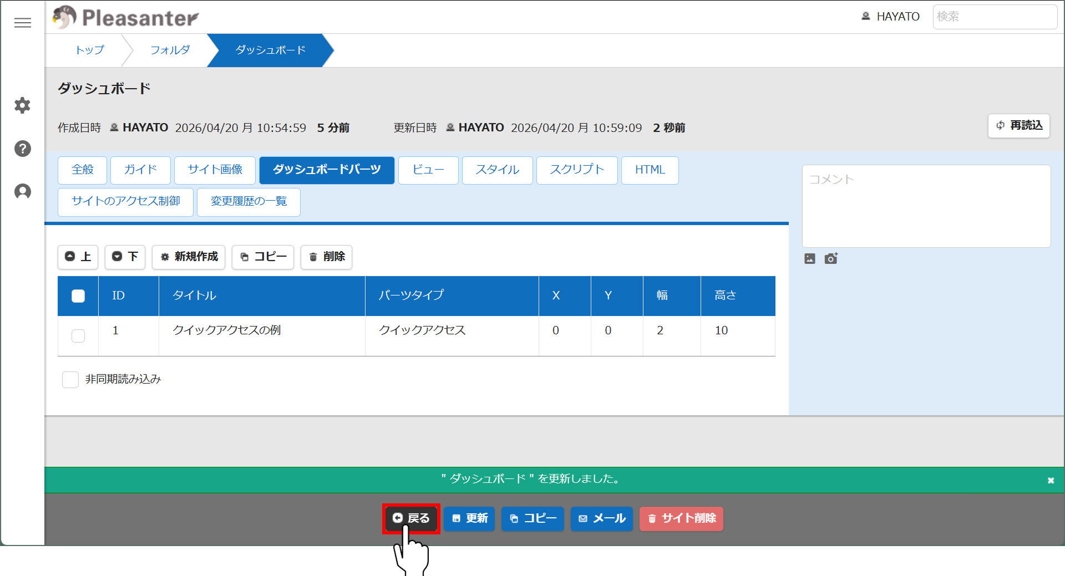Viewport: 1065px width, 576px height.
Task: Click the サイト削除 button
Action: 681,518
